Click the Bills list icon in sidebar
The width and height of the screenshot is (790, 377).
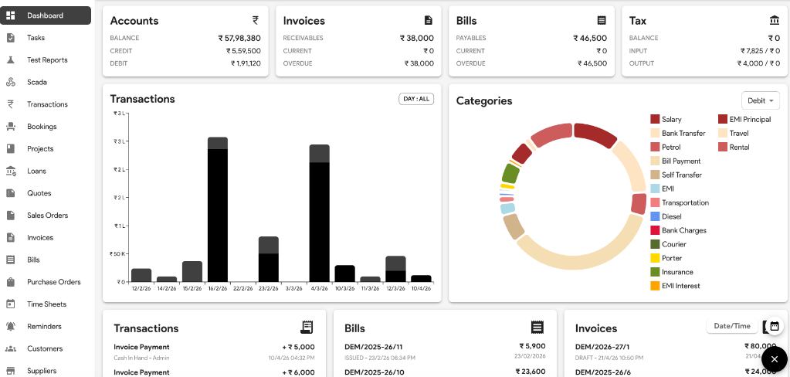pos(10,260)
